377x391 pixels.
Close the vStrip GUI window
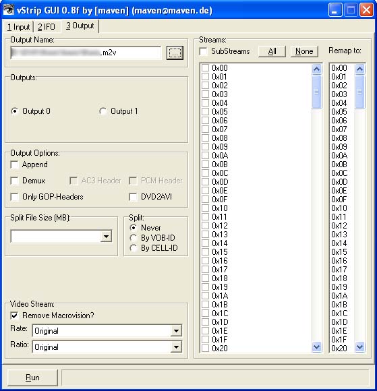point(366,10)
